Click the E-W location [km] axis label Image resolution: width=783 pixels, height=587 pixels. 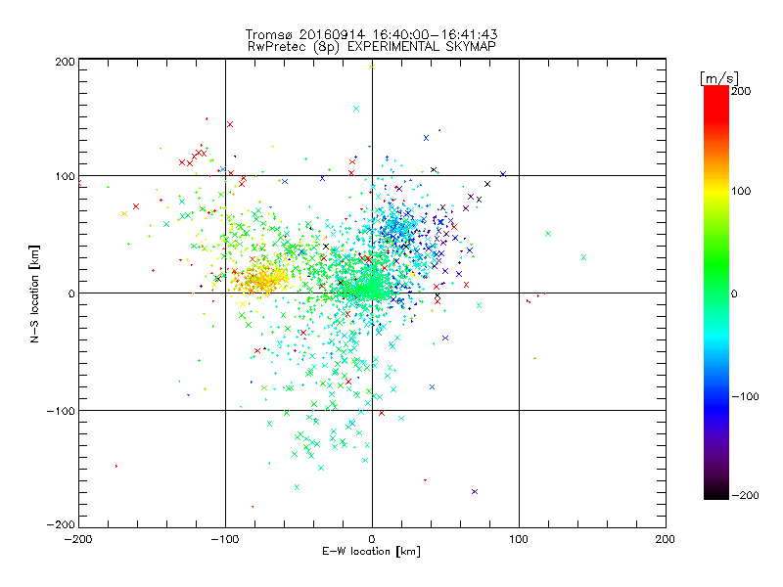371,552
